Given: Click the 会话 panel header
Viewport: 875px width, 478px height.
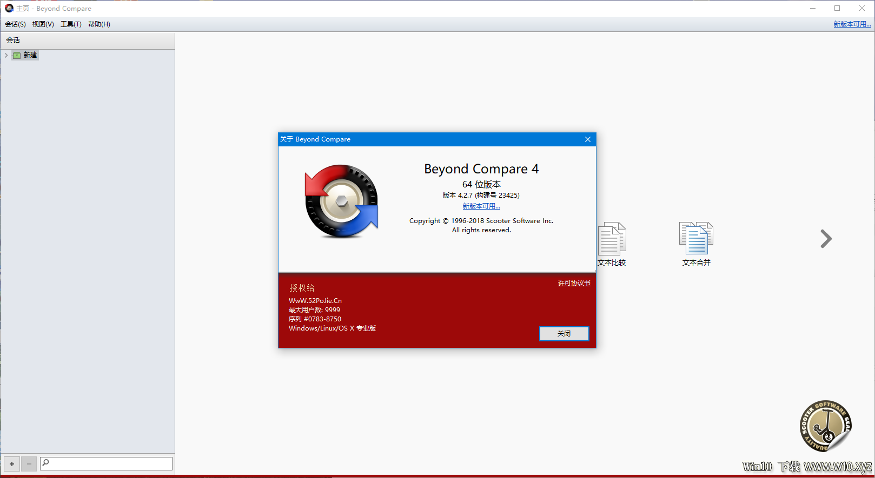Looking at the screenshot, I should [x=88, y=41].
